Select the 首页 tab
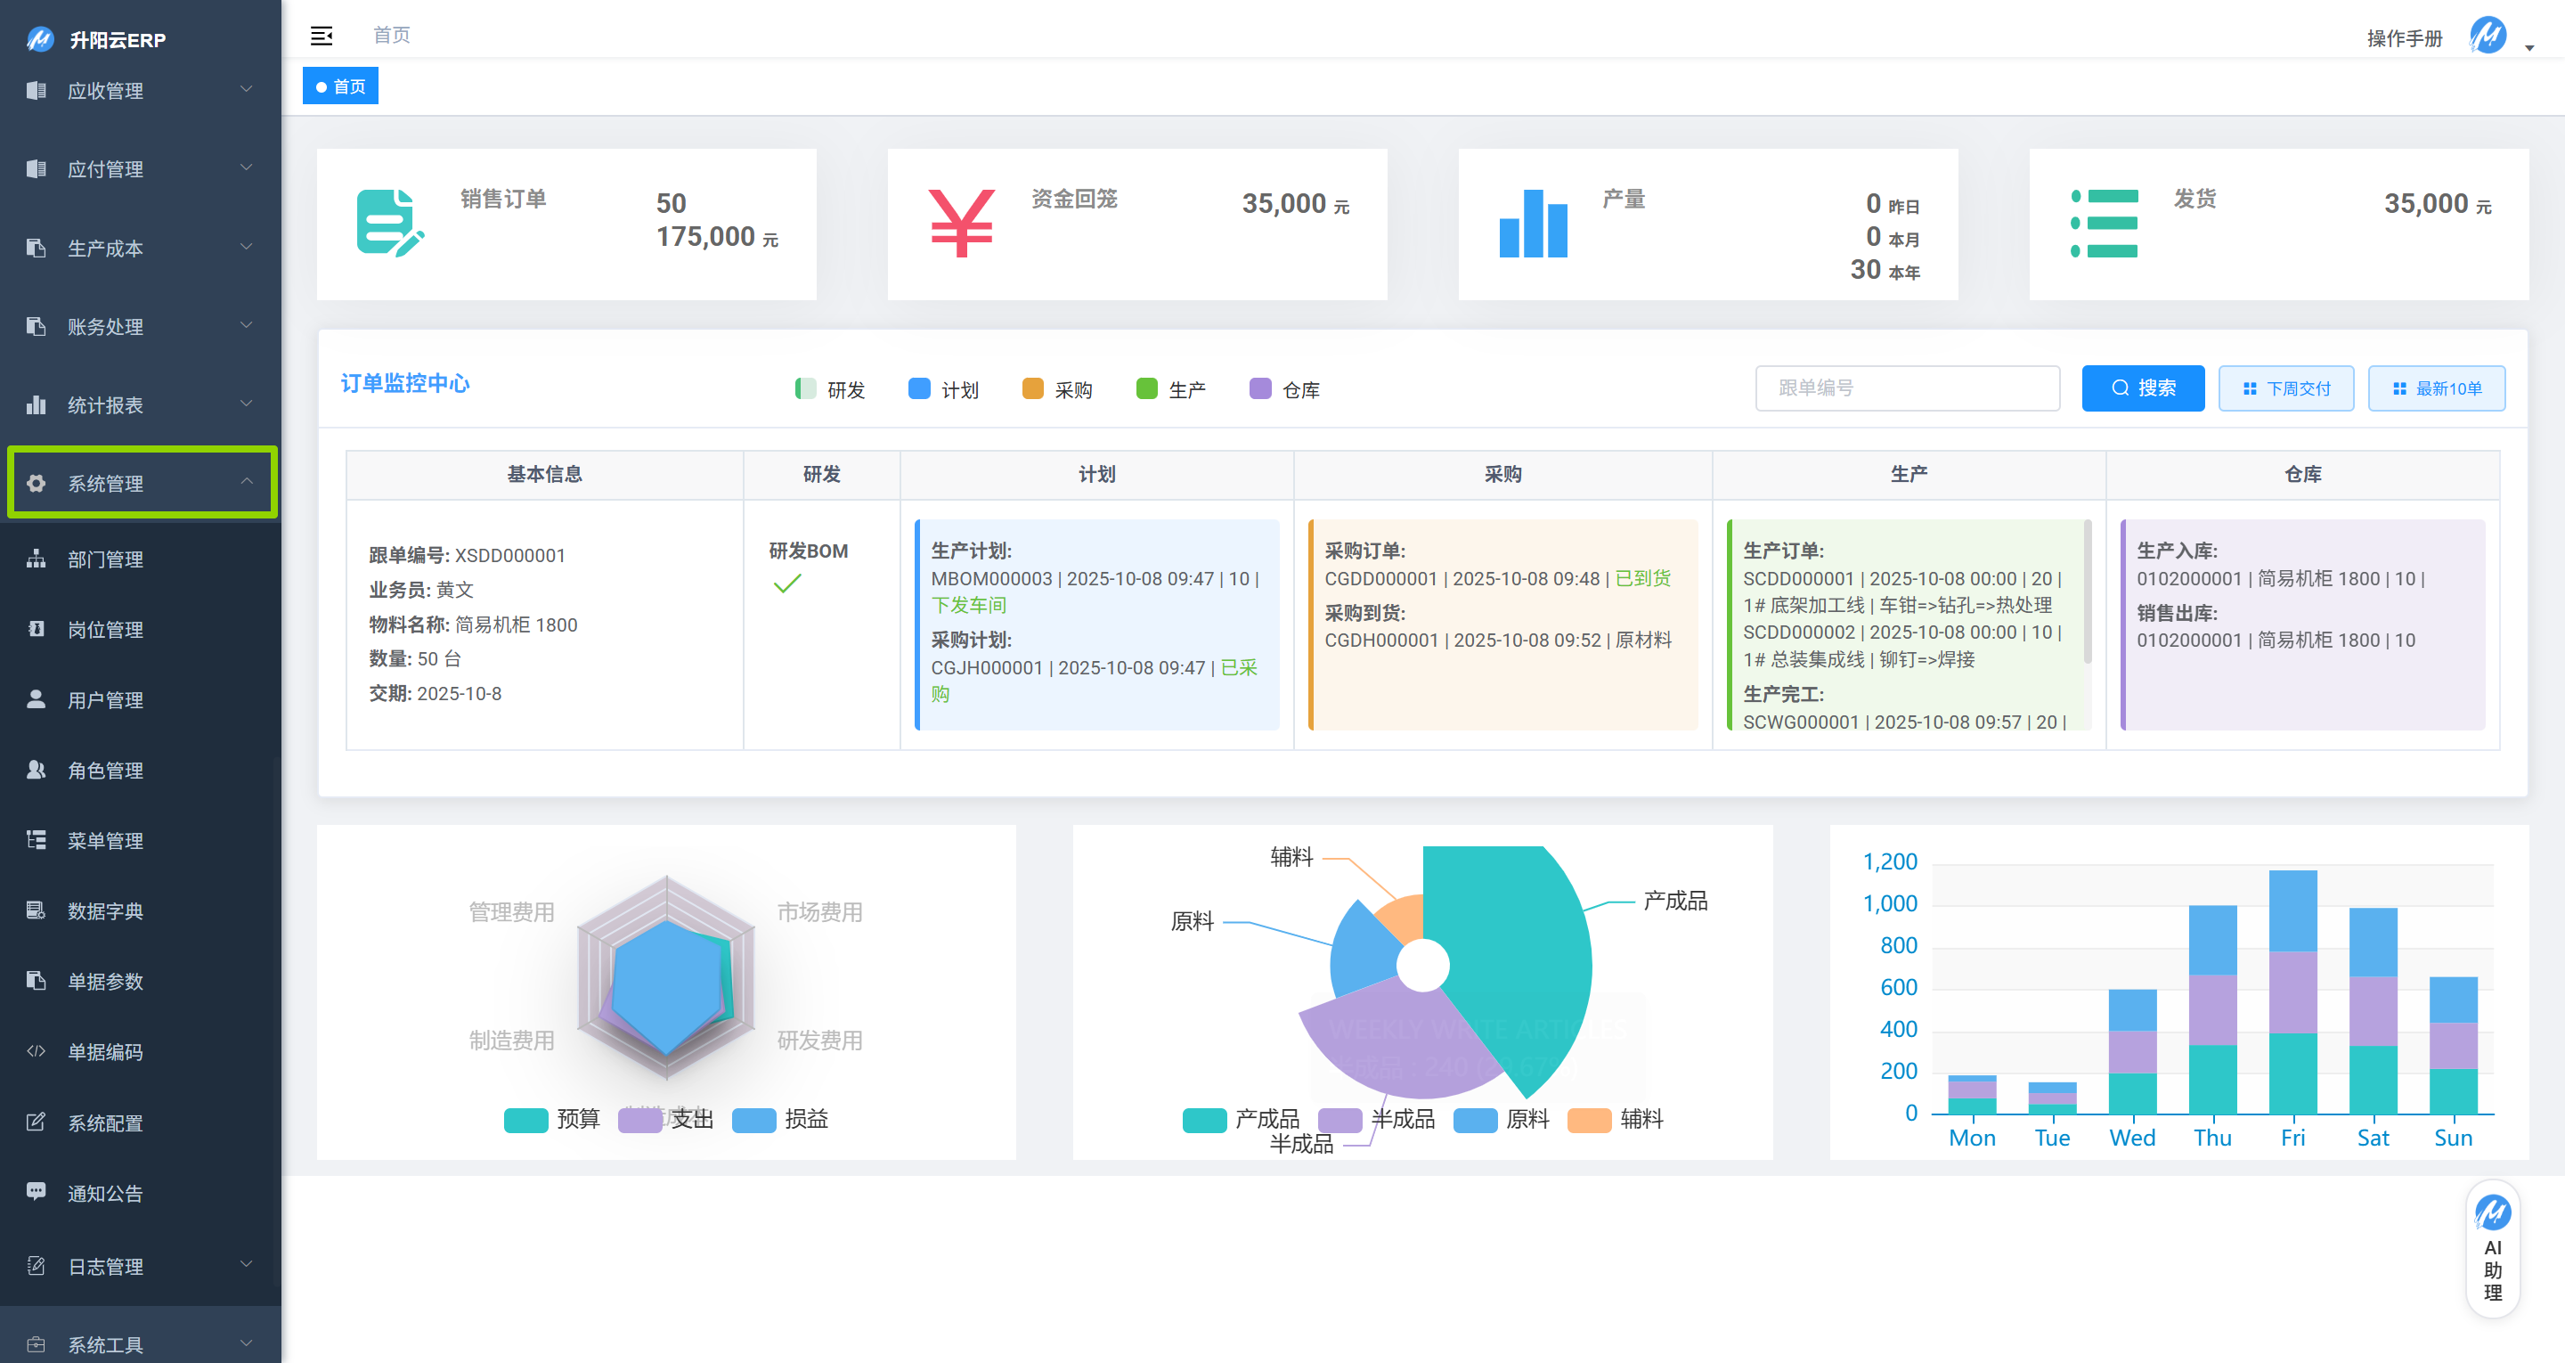 (x=340, y=86)
